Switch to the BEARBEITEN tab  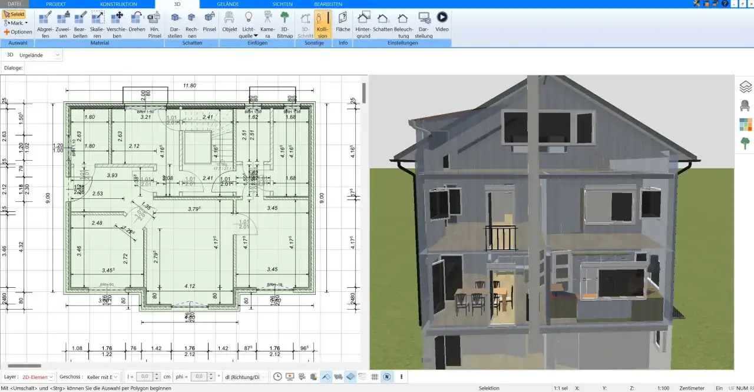pyautogui.click(x=328, y=4)
